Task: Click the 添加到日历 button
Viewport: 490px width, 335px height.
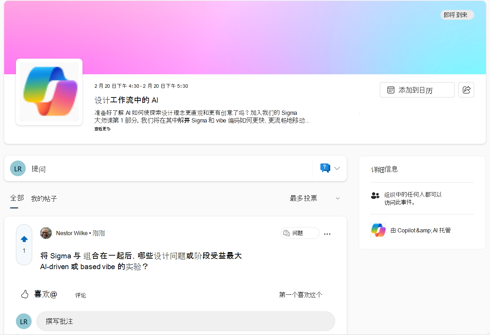Action: pyautogui.click(x=417, y=90)
